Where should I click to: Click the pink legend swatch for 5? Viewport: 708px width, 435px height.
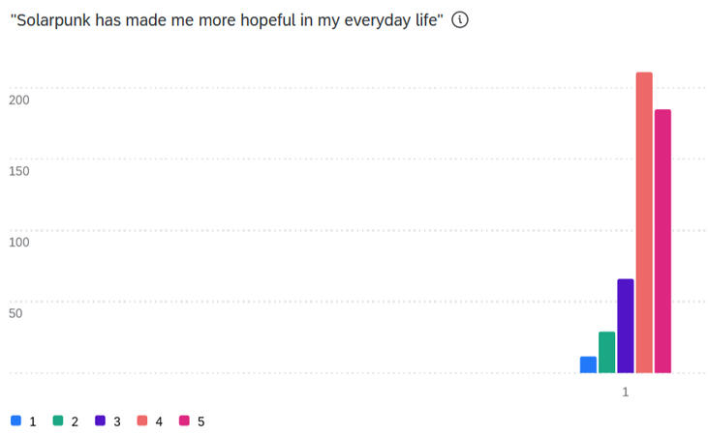(x=184, y=421)
